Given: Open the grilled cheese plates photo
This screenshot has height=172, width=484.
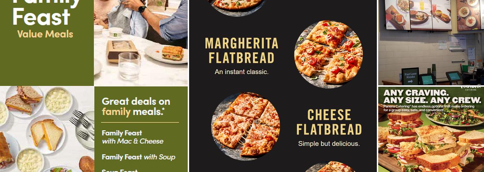Looking at the screenshot, I should (47, 129).
